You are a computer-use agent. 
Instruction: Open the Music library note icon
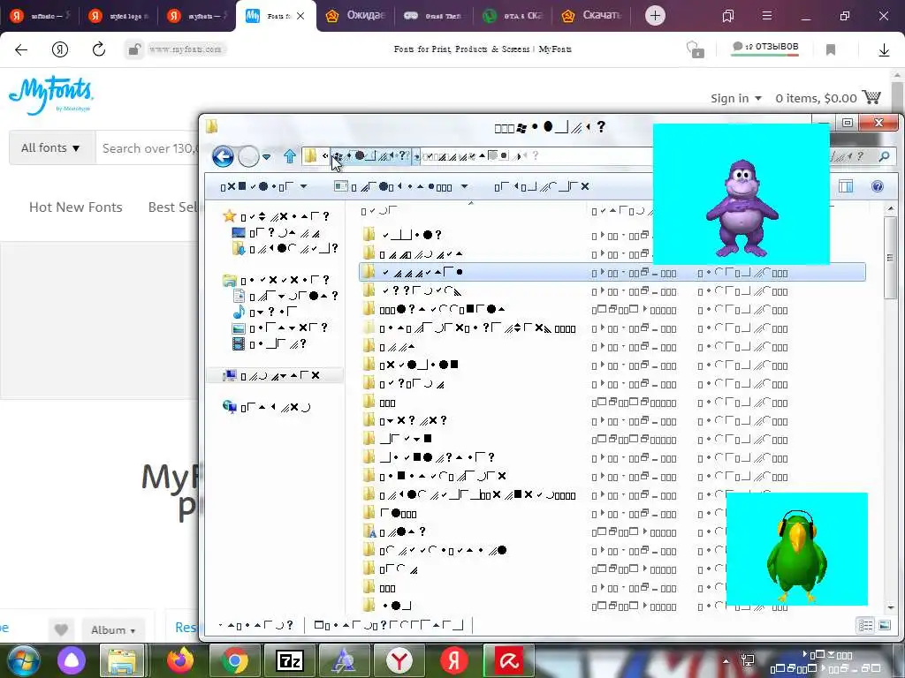click(239, 312)
